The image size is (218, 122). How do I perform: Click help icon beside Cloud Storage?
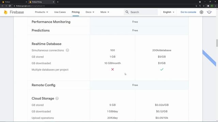tap(57, 98)
